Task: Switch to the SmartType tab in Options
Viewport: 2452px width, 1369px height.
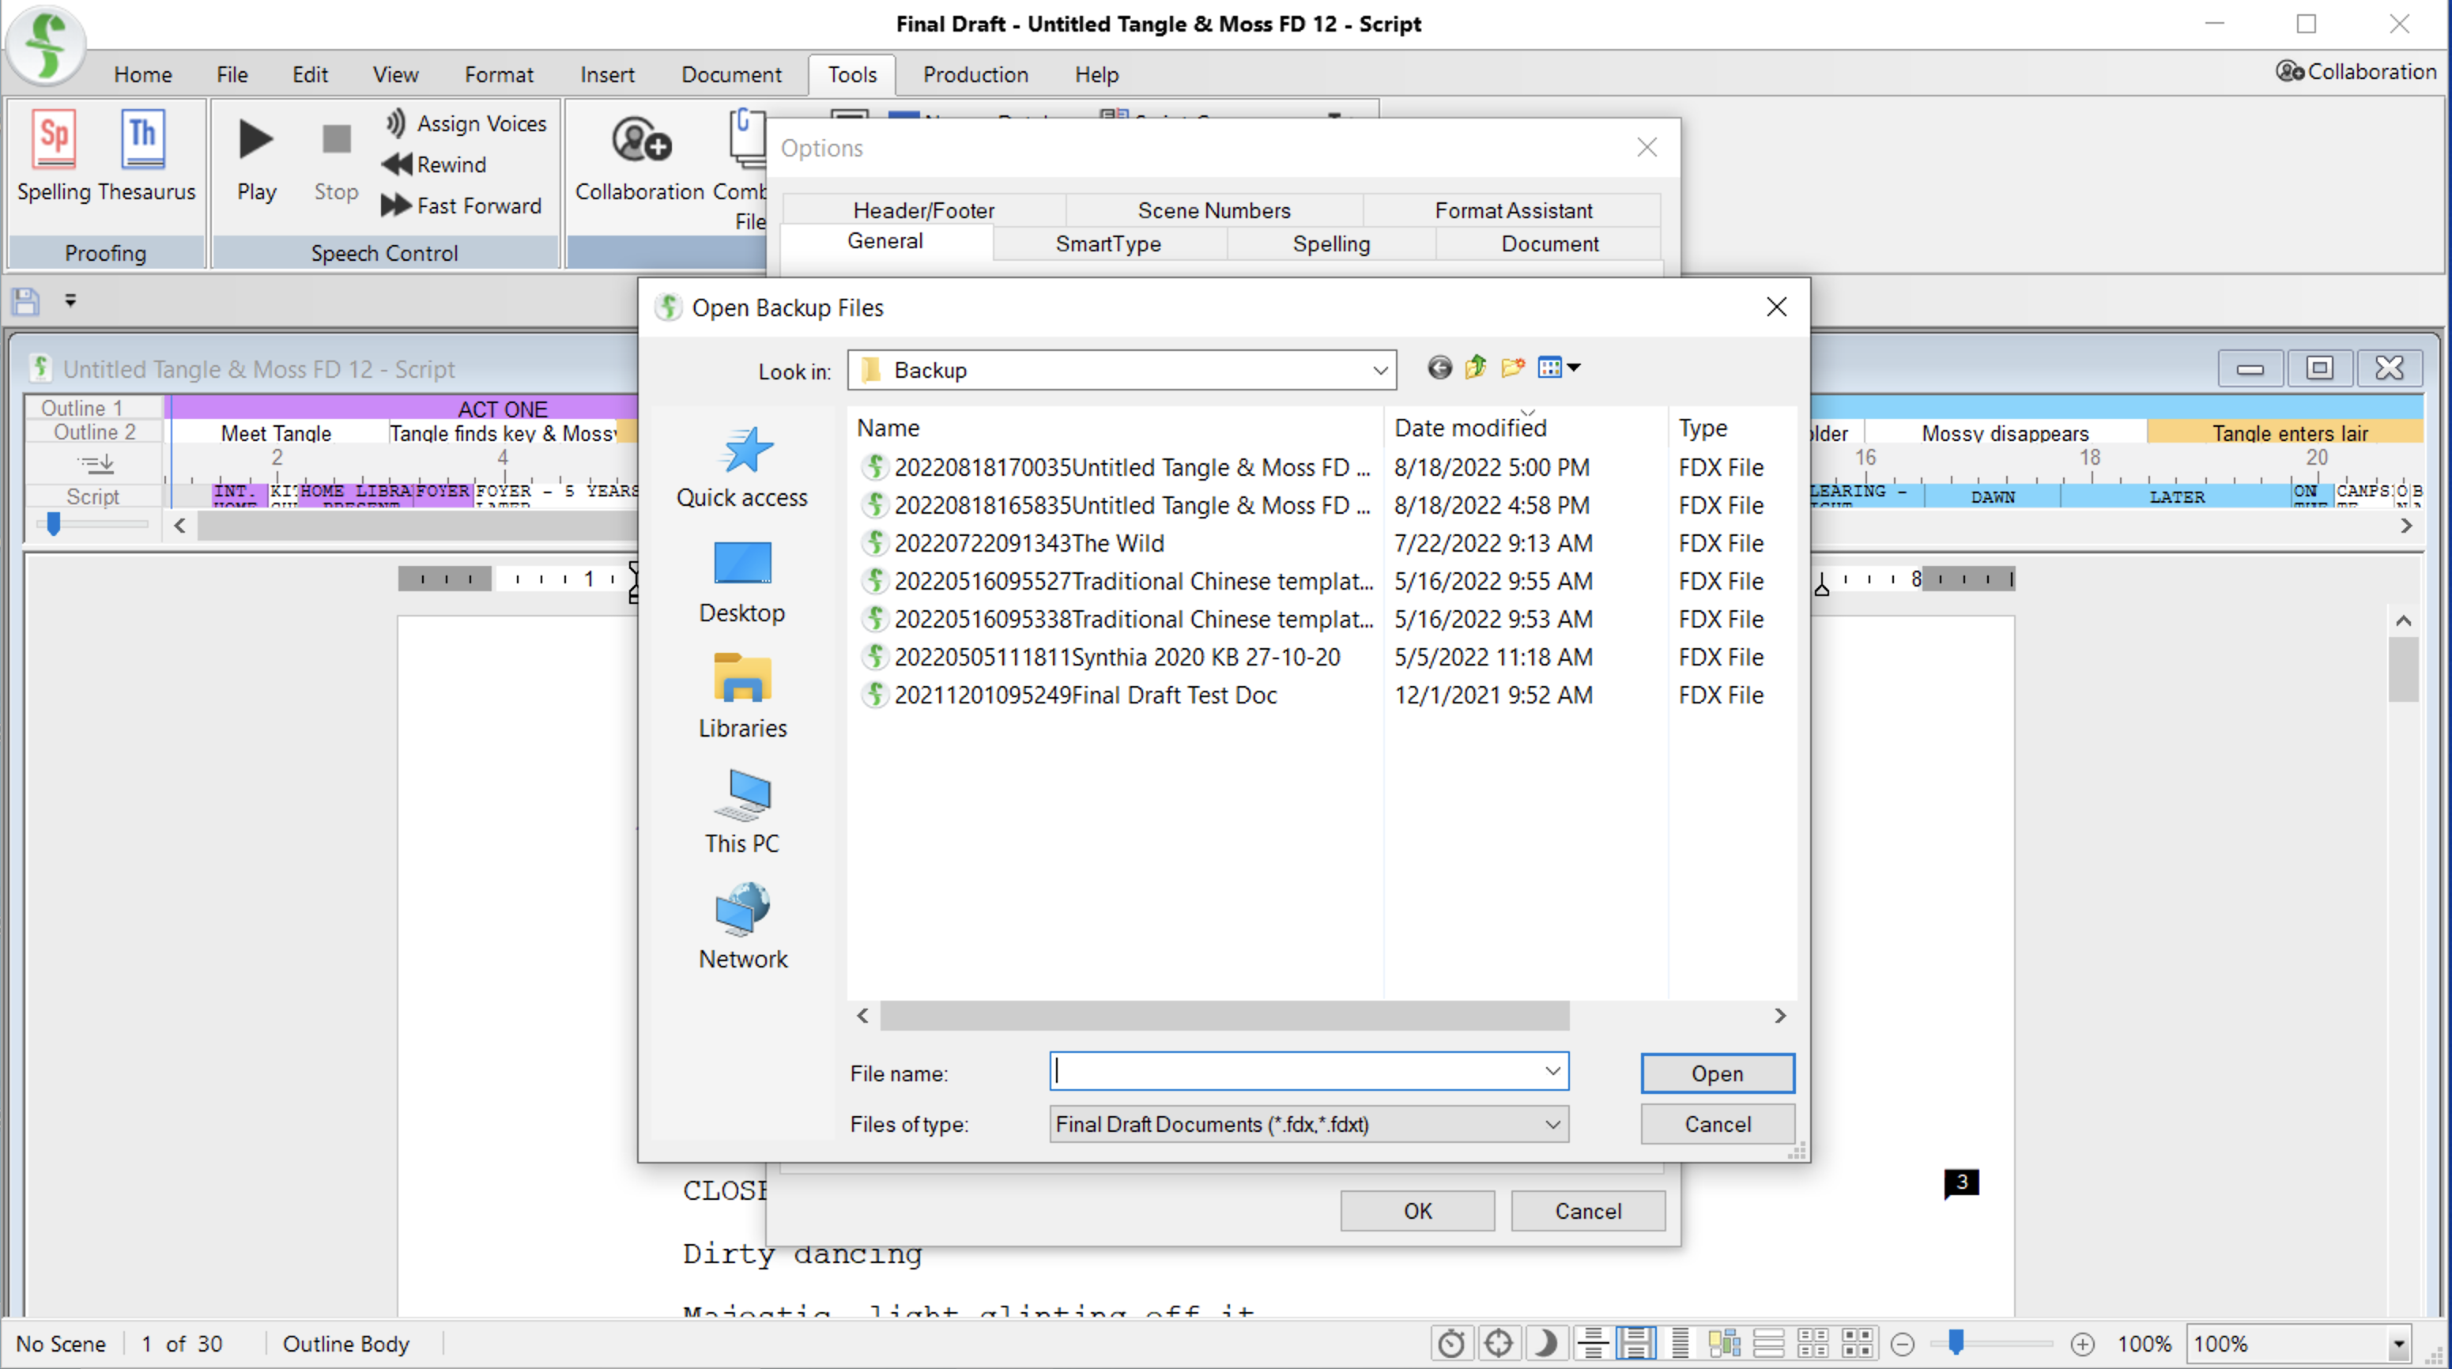Action: point(1108,243)
